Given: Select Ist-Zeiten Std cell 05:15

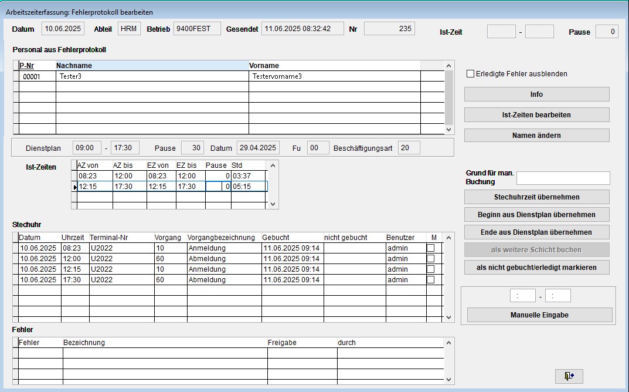Looking at the screenshot, I should 249,187.
